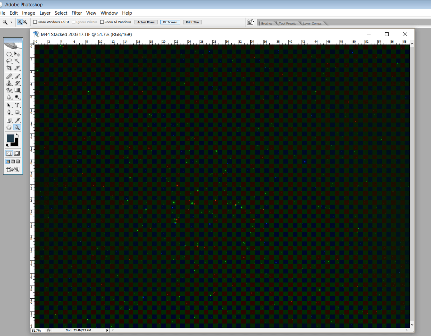This screenshot has width=431, height=336.
Task: Select the Crop tool
Action: (9, 68)
